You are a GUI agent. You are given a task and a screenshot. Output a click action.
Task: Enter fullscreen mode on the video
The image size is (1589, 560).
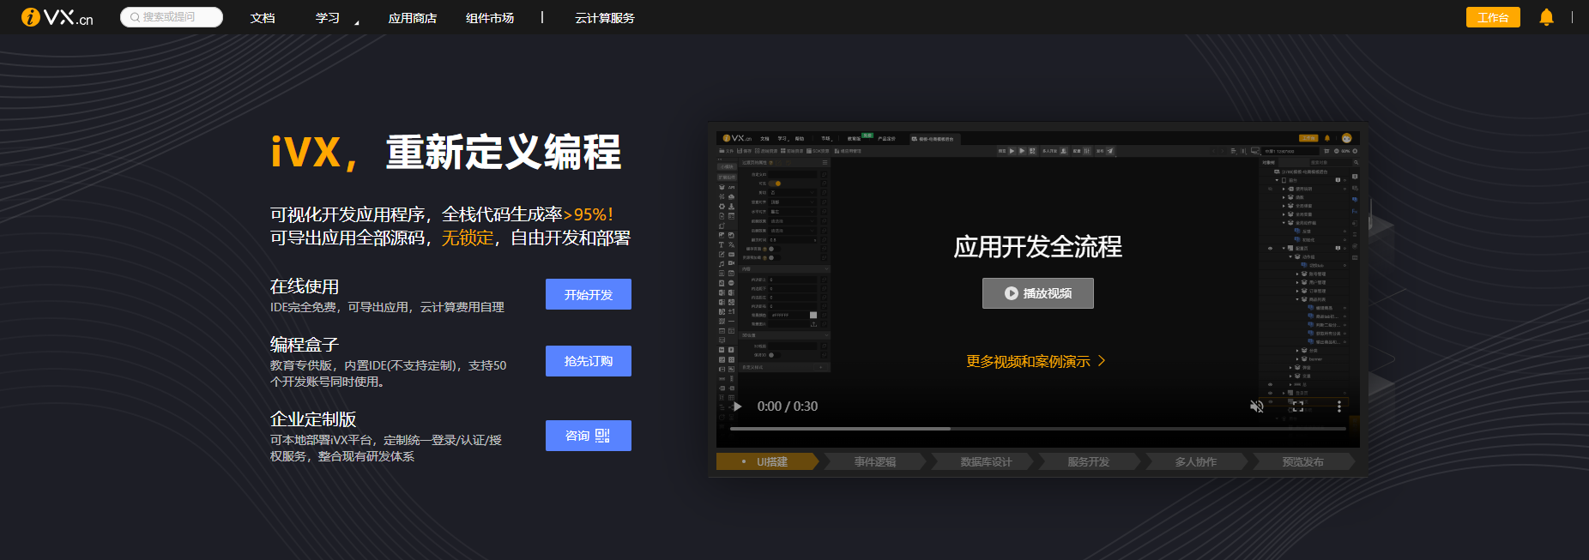(x=1297, y=406)
